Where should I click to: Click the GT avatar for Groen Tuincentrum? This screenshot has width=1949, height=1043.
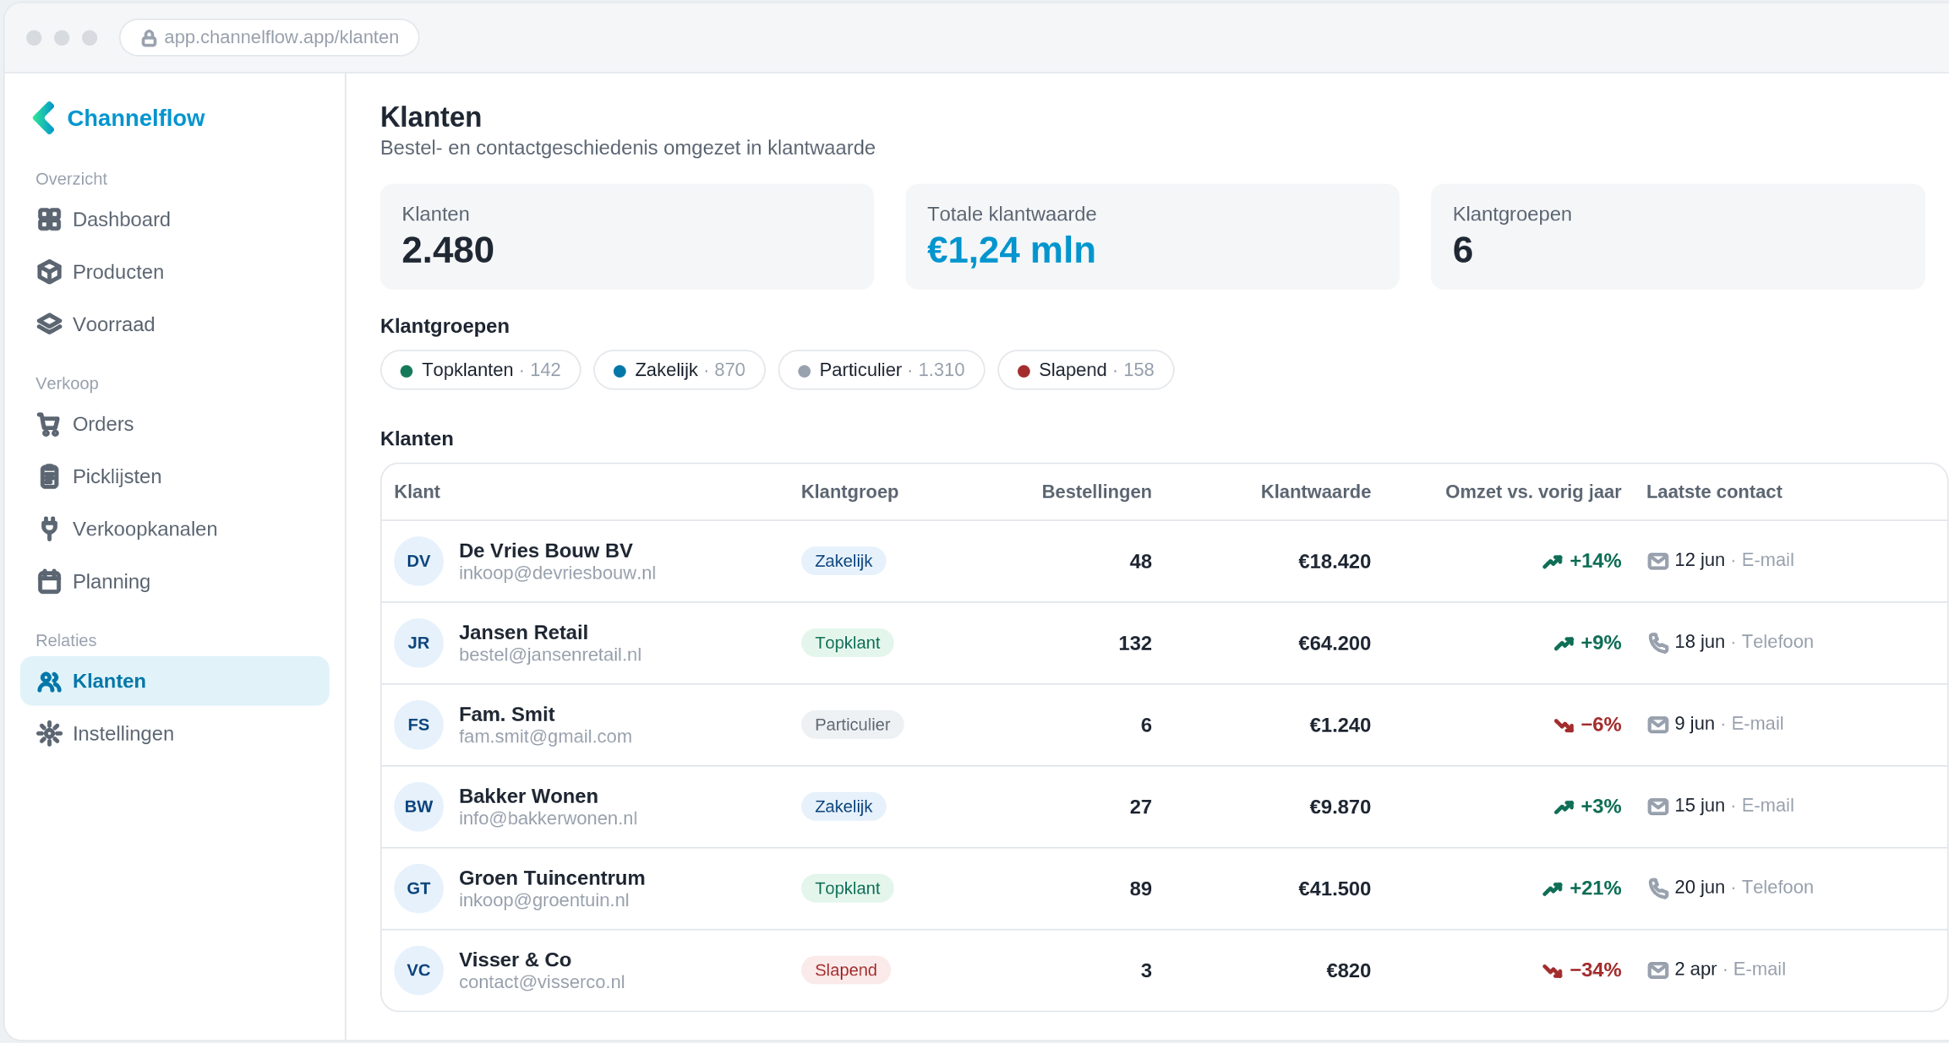click(x=418, y=888)
